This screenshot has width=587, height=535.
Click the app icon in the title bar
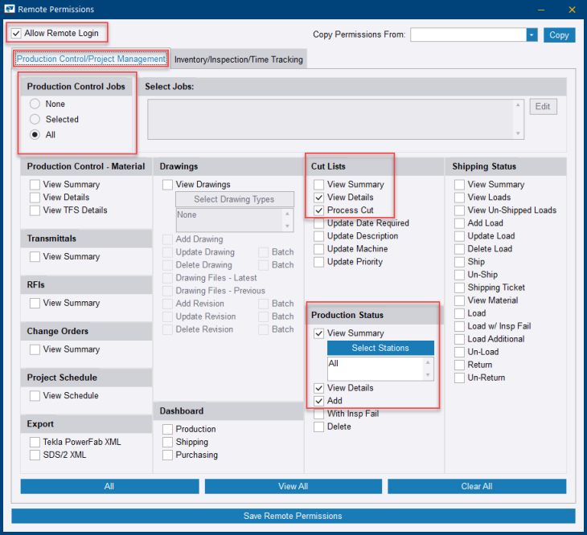(x=10, y=10)
